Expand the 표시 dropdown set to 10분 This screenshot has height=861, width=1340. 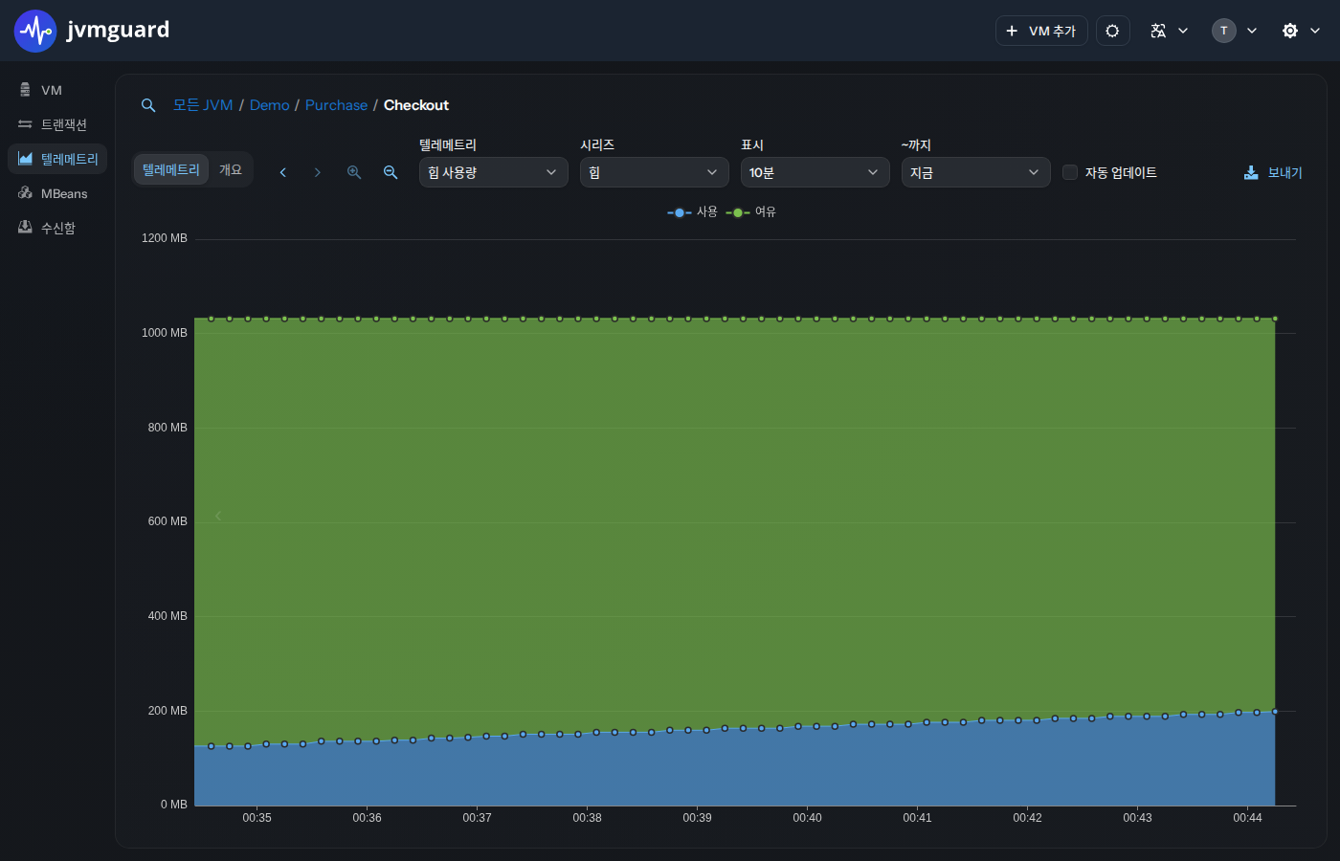tap(815, 172)
